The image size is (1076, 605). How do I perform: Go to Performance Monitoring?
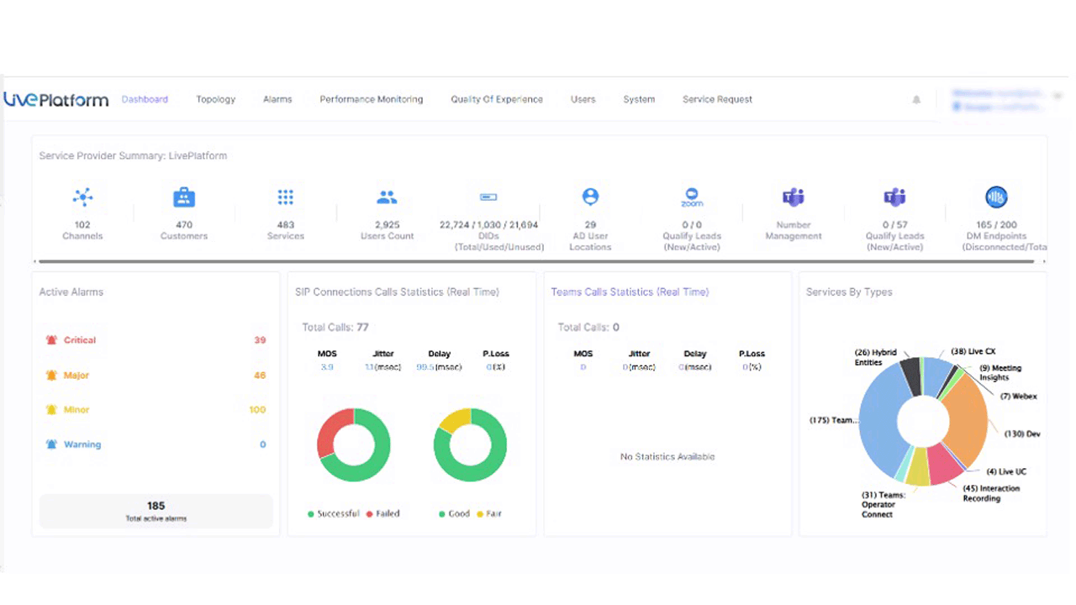372,99
